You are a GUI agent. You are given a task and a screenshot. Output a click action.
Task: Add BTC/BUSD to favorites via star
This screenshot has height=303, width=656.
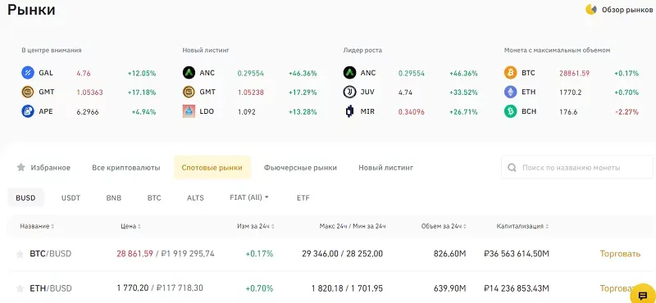(x=20, y=254)
